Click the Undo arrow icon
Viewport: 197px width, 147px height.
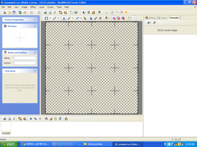tap(32, 12)
